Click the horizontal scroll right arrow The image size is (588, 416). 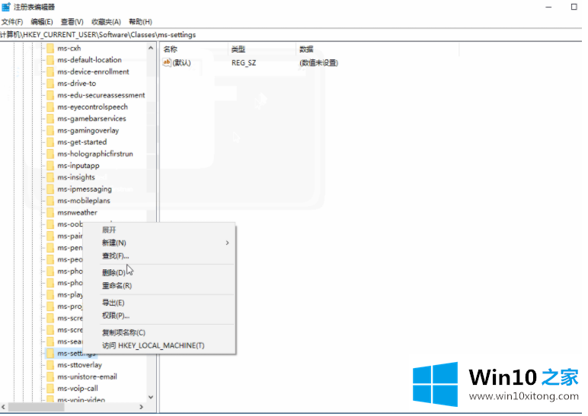pos(142,407)
